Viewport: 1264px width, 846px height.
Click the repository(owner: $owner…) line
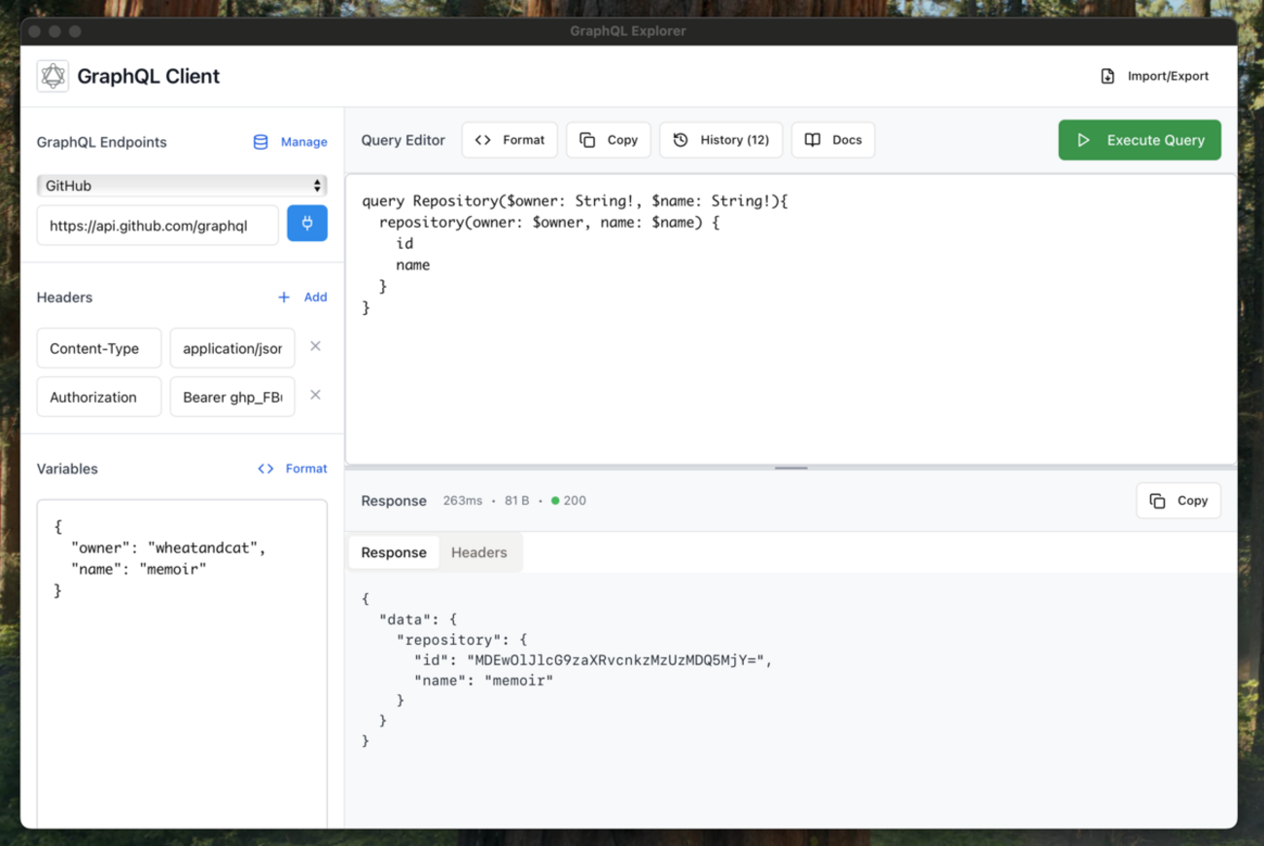click(549, 223)
